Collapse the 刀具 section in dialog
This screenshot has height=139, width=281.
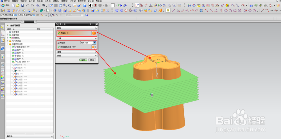(x=96, y=38)
